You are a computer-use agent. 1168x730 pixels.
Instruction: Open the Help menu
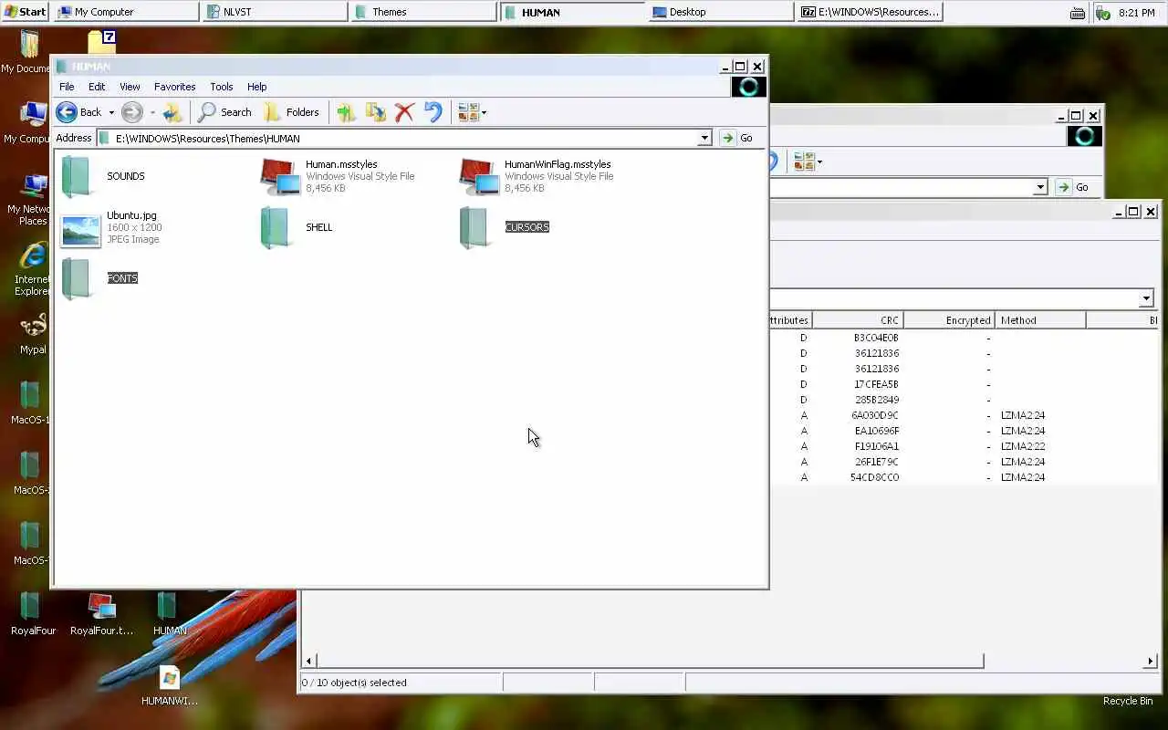tap(256, 87)
